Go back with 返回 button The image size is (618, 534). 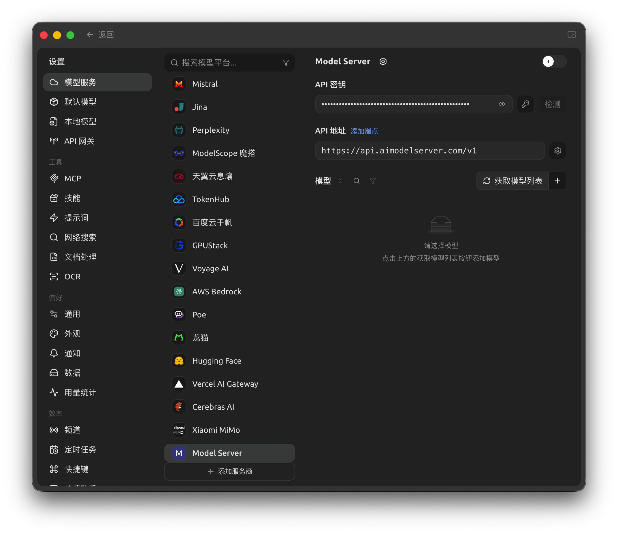point(100,35)
